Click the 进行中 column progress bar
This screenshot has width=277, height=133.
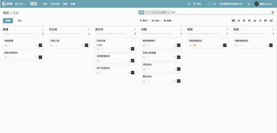click(x=110, y=33)
